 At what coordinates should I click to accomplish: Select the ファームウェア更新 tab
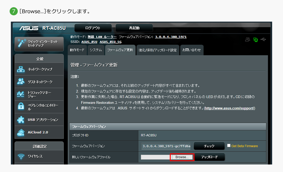[120, 50]
